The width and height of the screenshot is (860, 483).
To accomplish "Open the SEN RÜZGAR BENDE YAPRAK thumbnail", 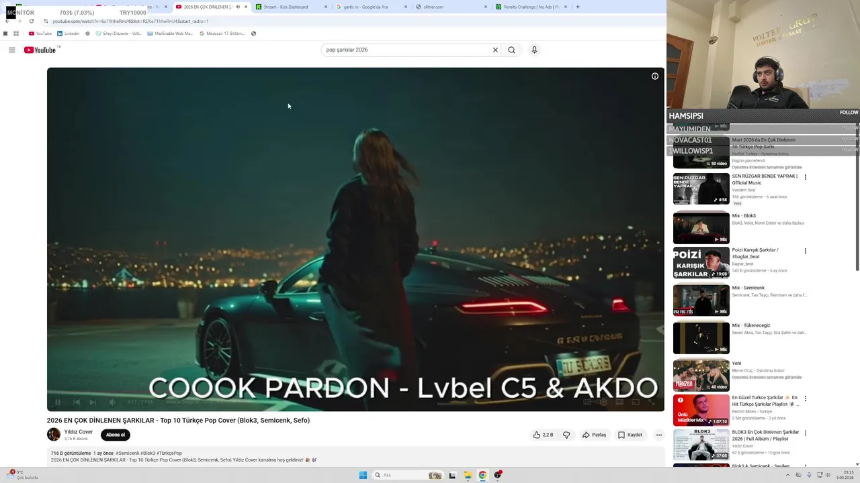I will coord(701,189).
